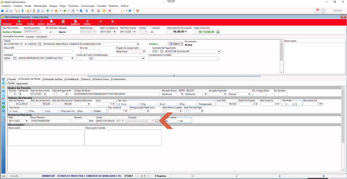Click the Chave NFE input field

point(38,51)
